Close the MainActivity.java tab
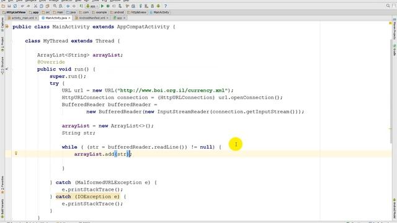 click(69, 18)
